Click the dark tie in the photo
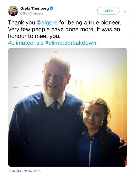135x176 pixels. point(56,105)
